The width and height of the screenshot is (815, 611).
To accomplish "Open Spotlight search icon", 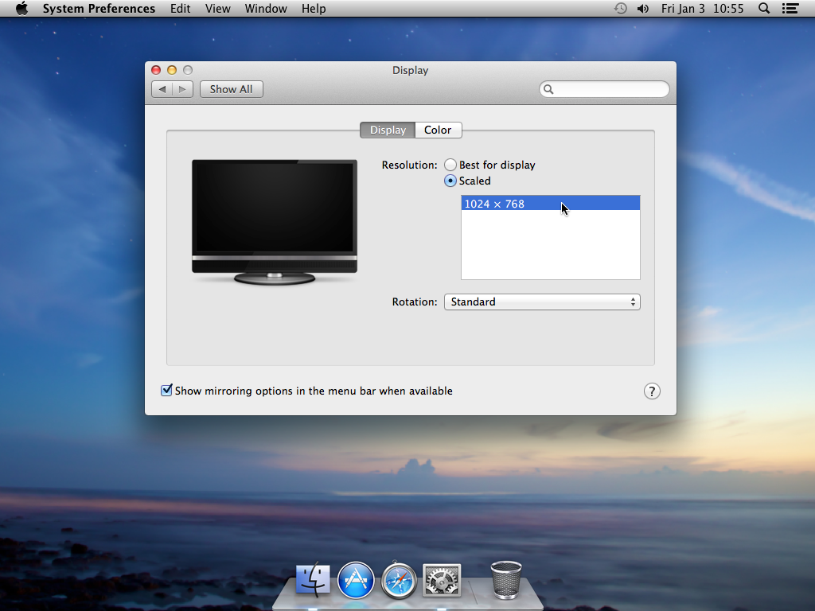I will coord(763,8).
